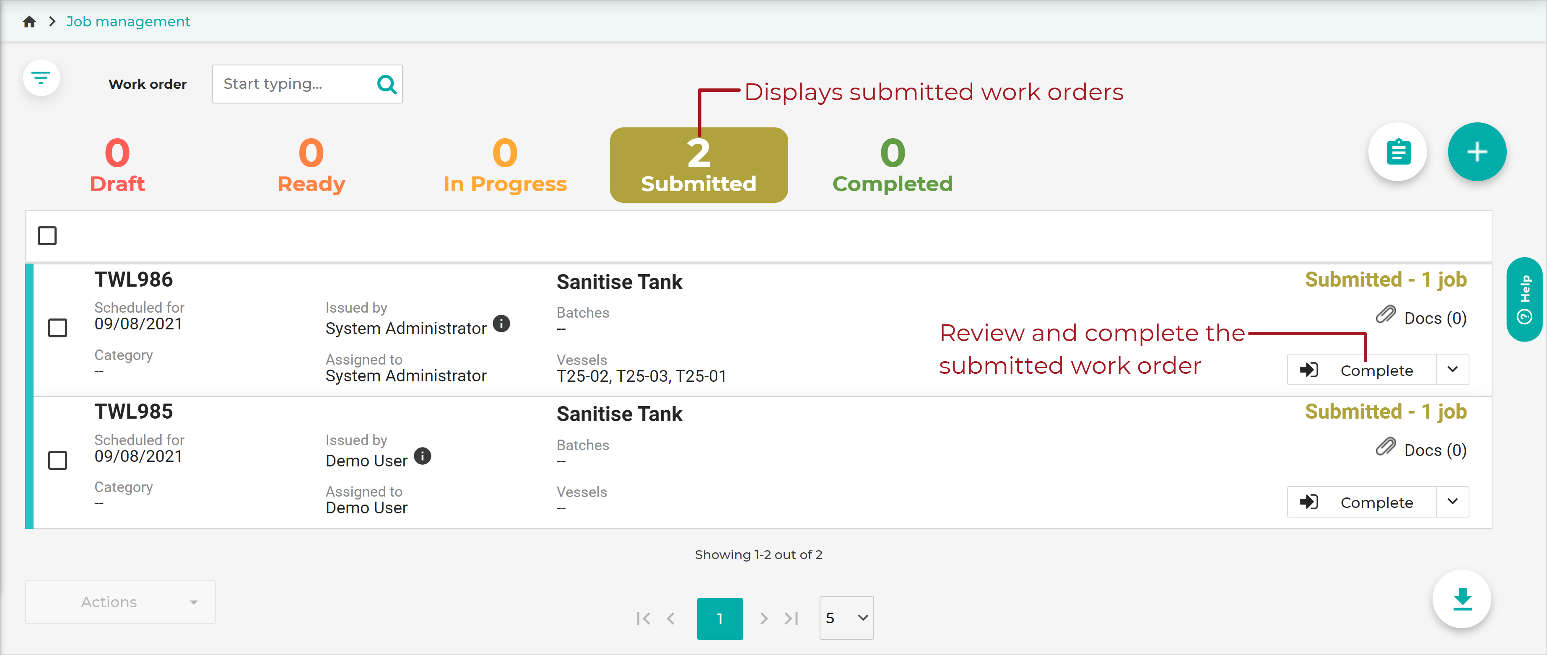The width and height of the screenshot is (1547, 655).
Task: Click vessels T25-02, T25-03, T25-01
Action: [641, 376]
